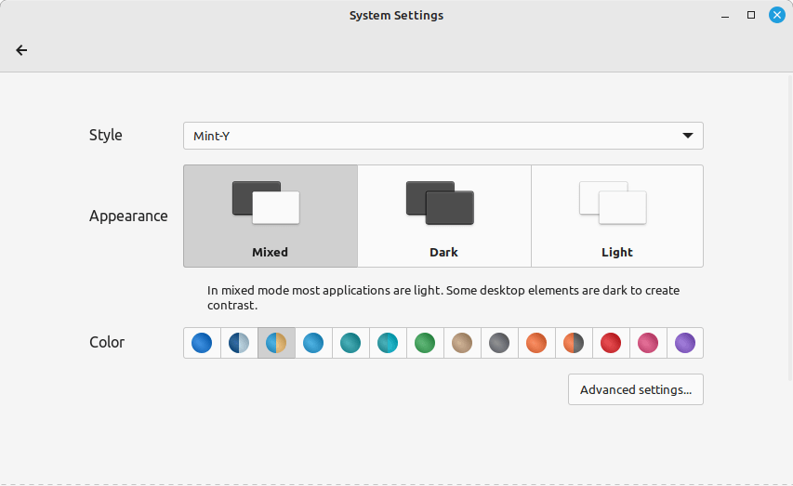Go back using the left arrow icon

[21, 50]
